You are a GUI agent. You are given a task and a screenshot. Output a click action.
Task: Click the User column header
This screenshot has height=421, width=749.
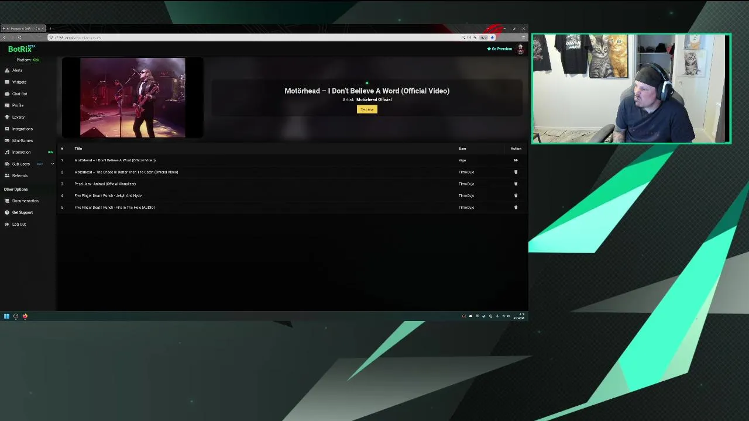(x=462, y=149)
